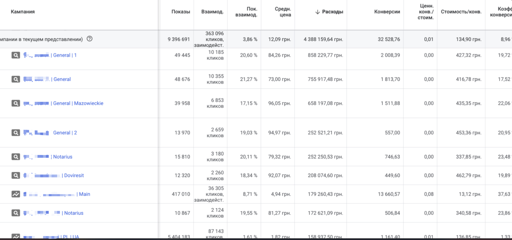Sort by Конверсии column header

pos(387,12)
